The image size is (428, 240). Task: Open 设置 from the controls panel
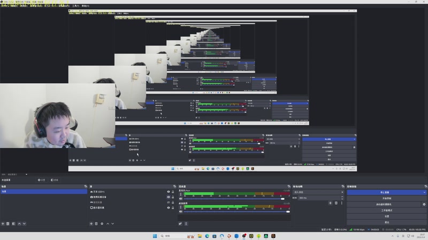tap(387, 216)
